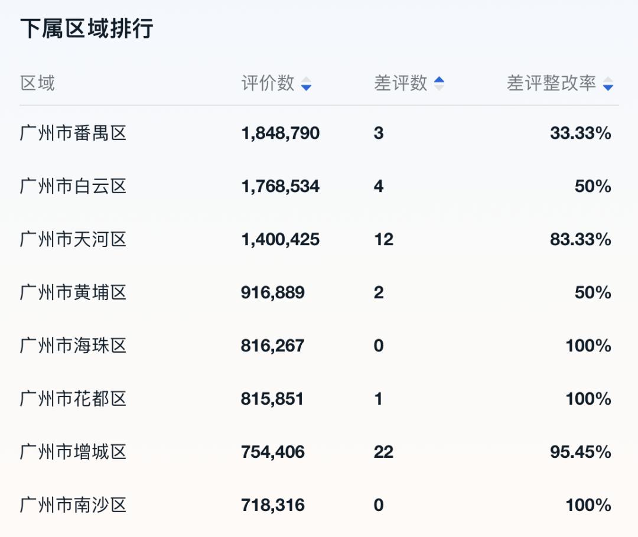This screenshot has height=537, width=638.
Task: Select the 广州市番禺区 row name
Action: click(73, 133)
